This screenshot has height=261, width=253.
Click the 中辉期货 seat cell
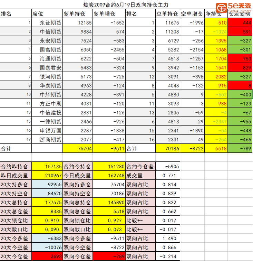pos(47,94)
